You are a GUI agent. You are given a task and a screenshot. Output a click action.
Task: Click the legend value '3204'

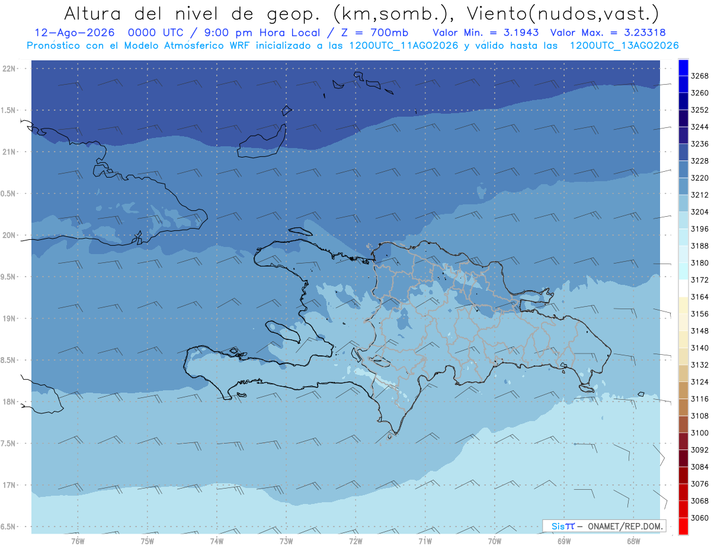coord(700,211)
